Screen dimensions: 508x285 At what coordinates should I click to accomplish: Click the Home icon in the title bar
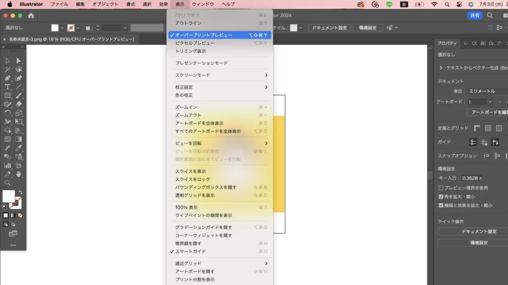coord(31,15)
